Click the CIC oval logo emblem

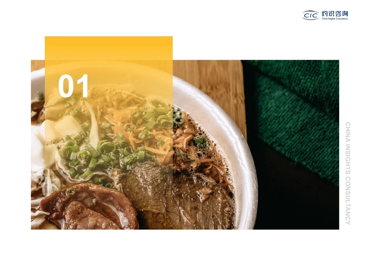pyautogui.click(x=311, y=15)
